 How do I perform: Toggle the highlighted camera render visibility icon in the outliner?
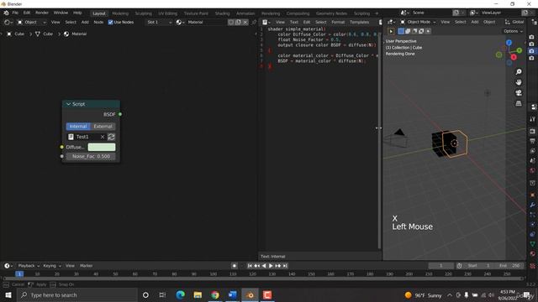coord(531,50)
